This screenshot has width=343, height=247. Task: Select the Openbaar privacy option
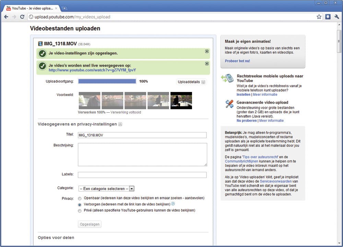click(x=80, y=198)
